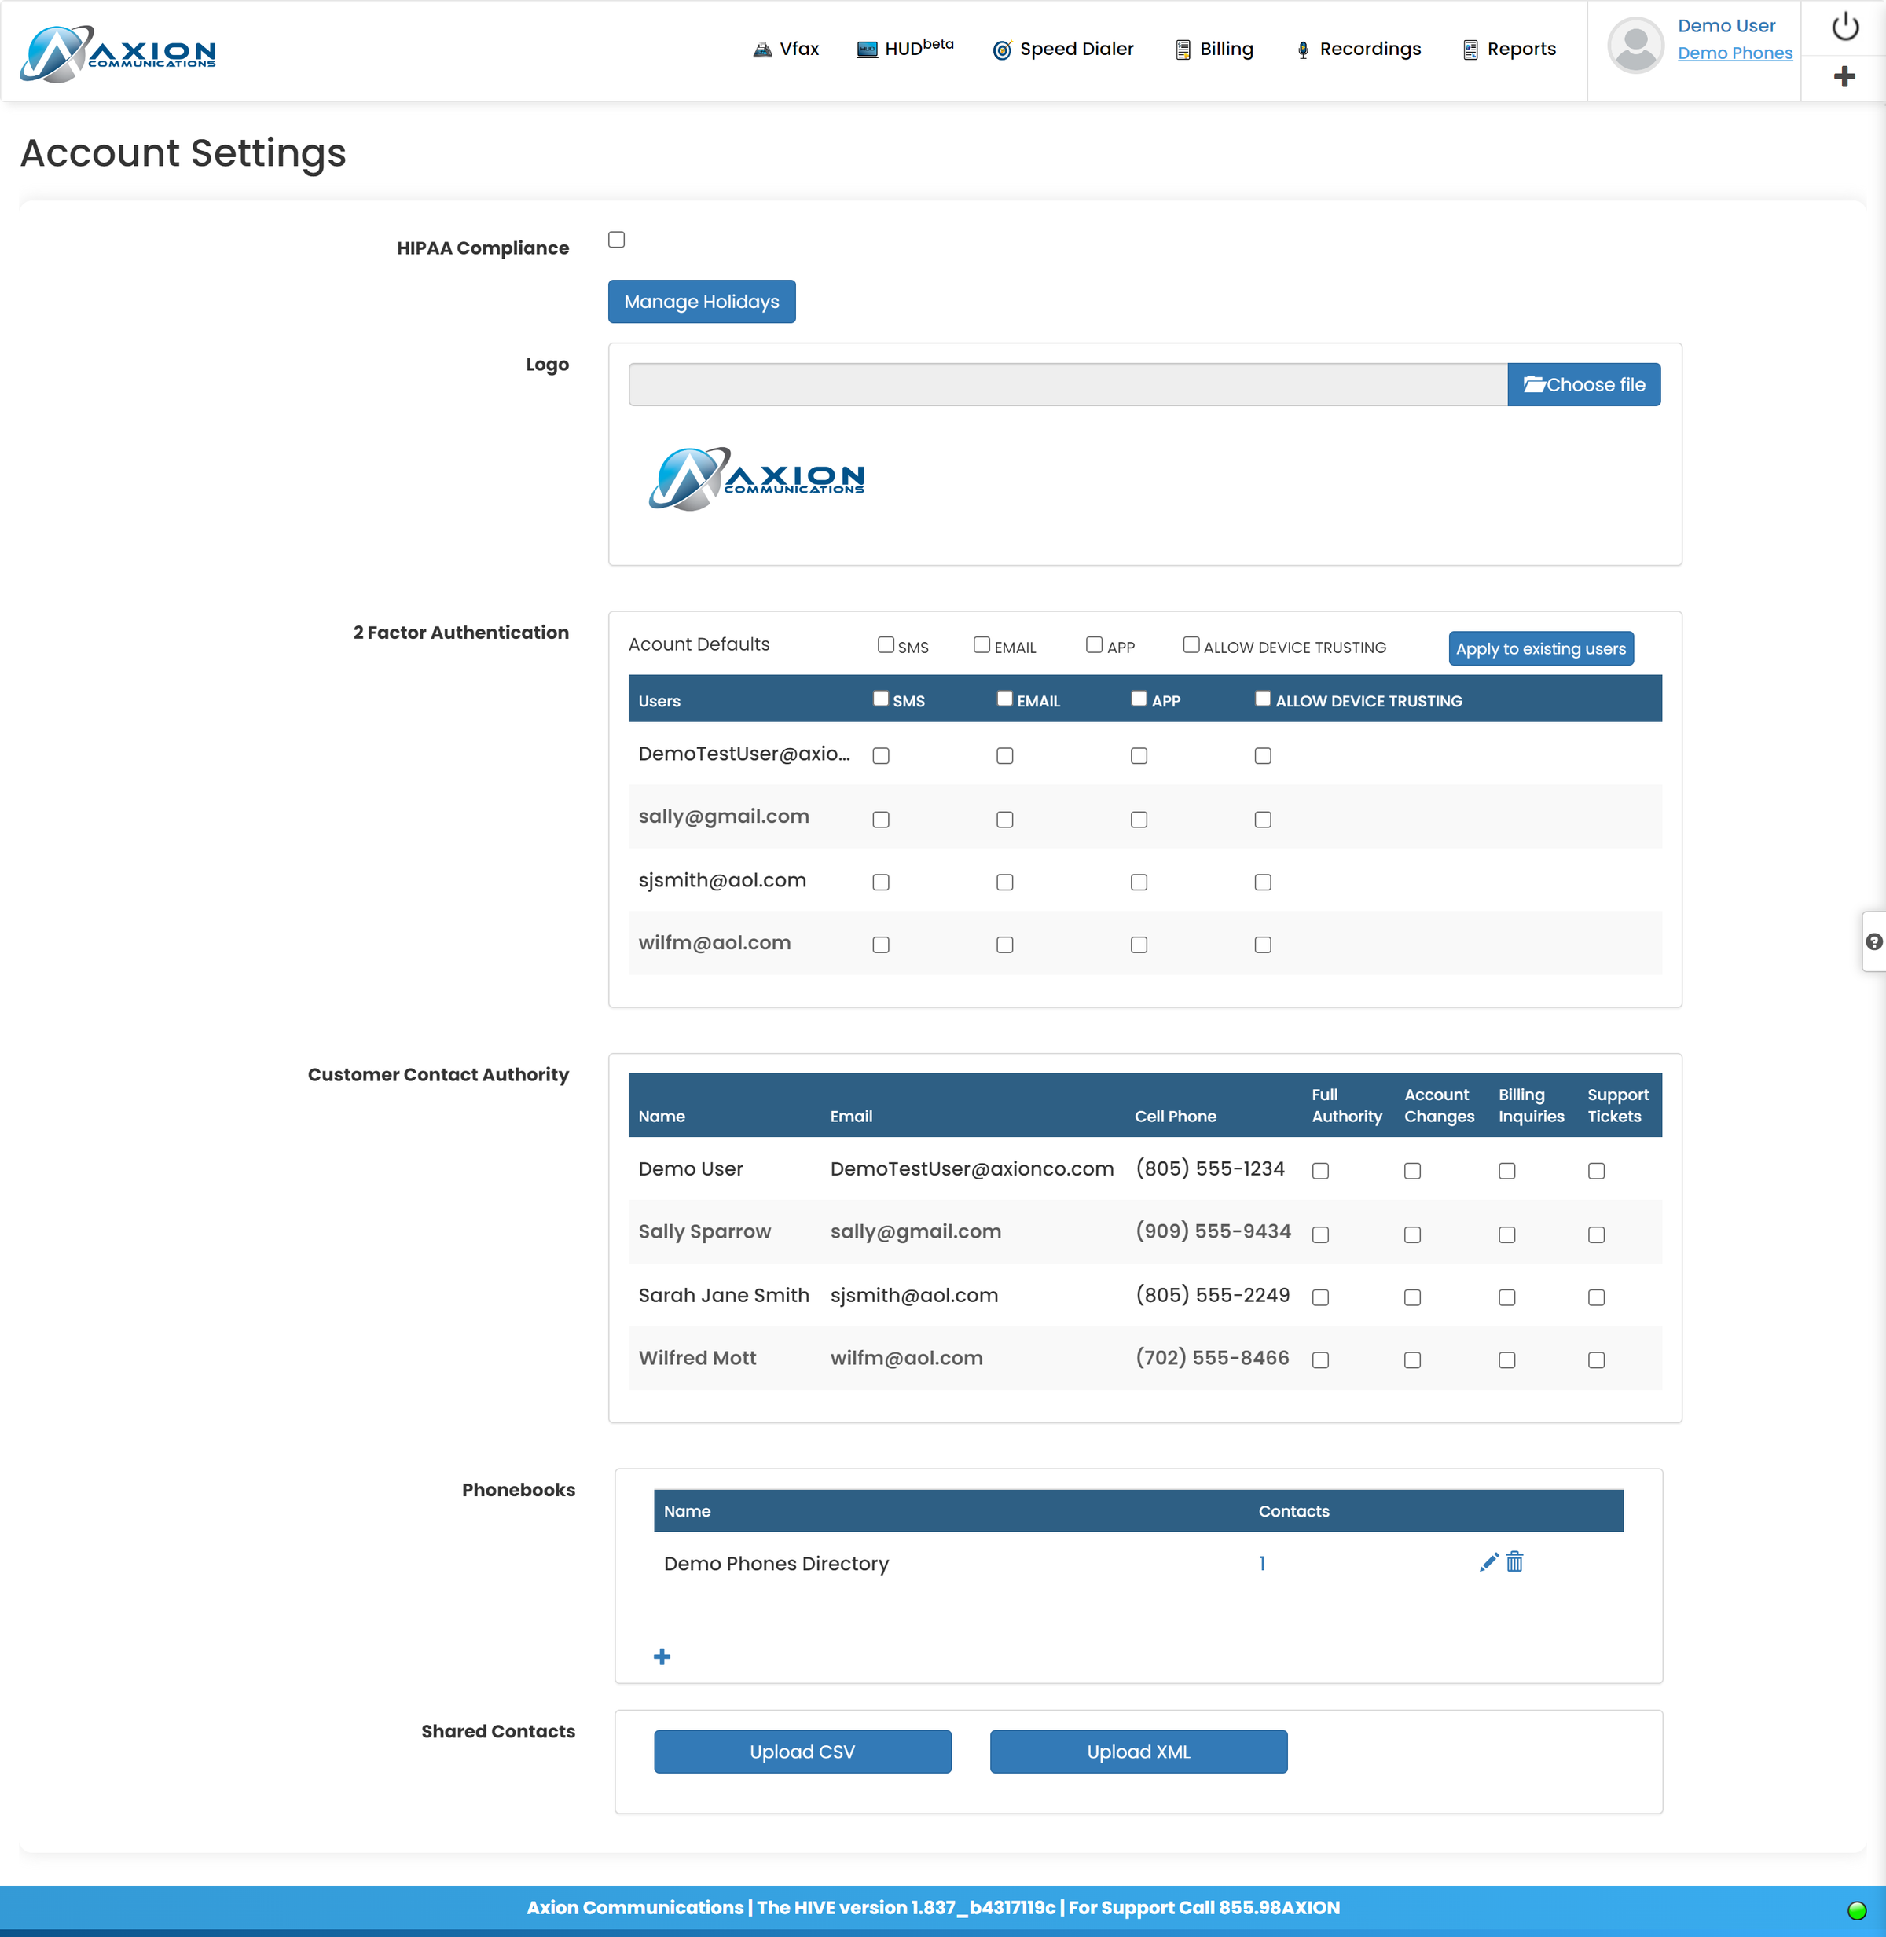The height and width of the screenshot is (1937, 1886).
Task: Select all users SMS header checkbox
Action: coord(881,698)
